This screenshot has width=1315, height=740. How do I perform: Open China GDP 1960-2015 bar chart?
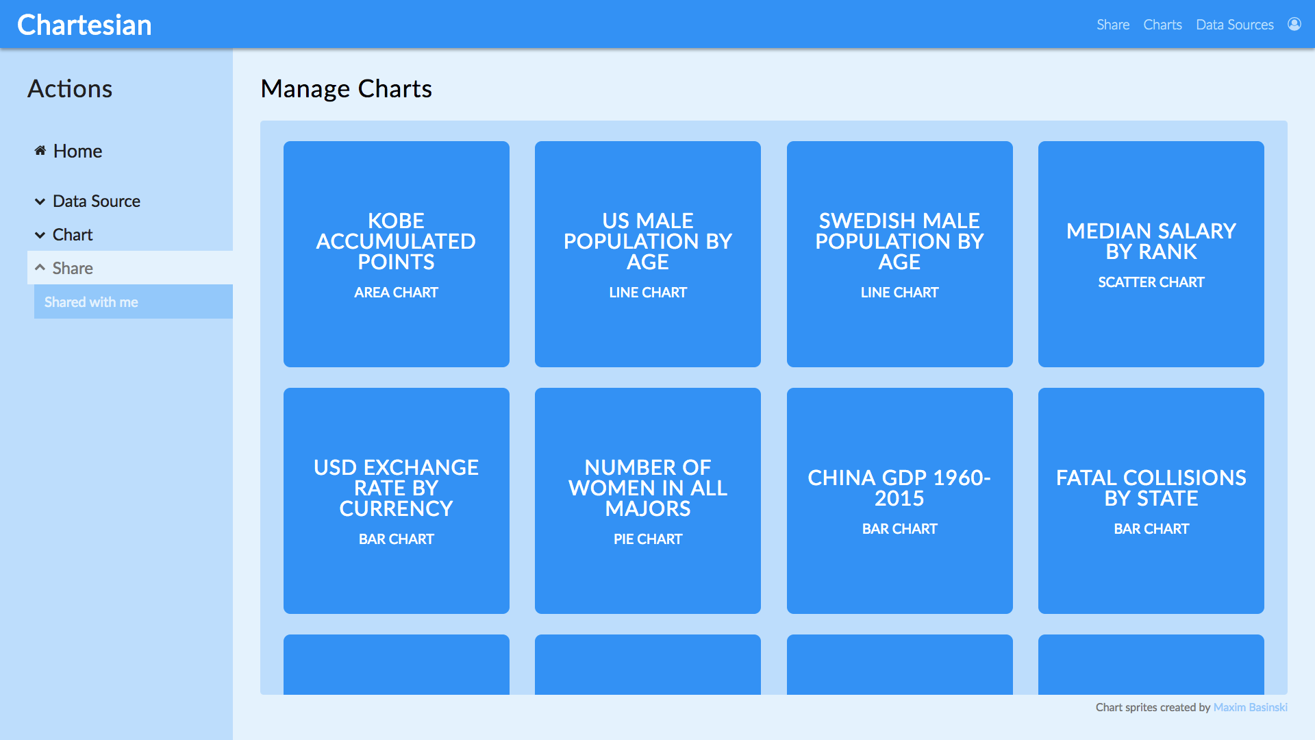click(899, 501)
